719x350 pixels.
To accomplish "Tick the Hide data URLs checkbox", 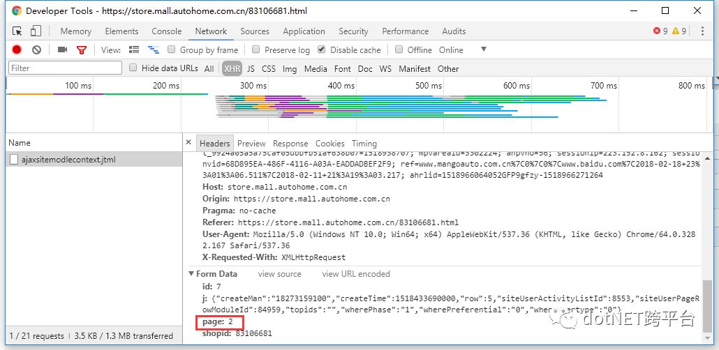I will (x=133, y=68).
